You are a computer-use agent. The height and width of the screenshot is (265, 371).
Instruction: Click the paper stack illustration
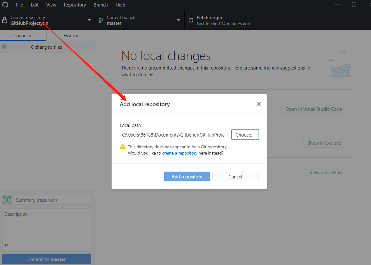(341, 64)
